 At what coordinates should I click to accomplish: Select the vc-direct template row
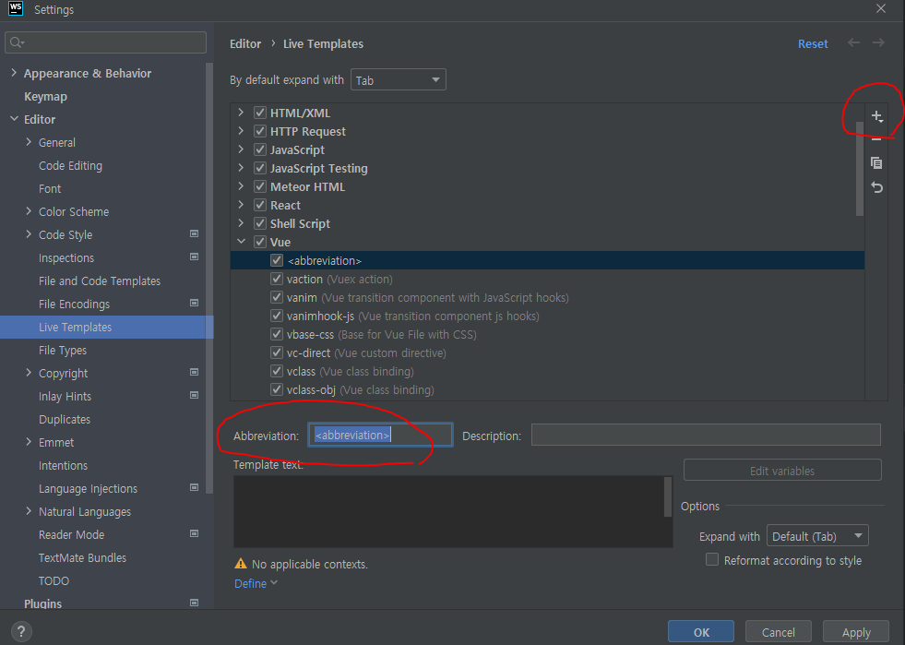point(547,352)
